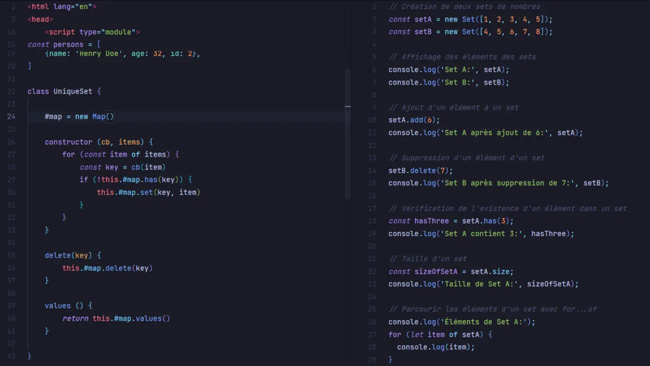Click line number 10 in the right gutter
Viewport: 650px width, 366px height.
point(372,120)
